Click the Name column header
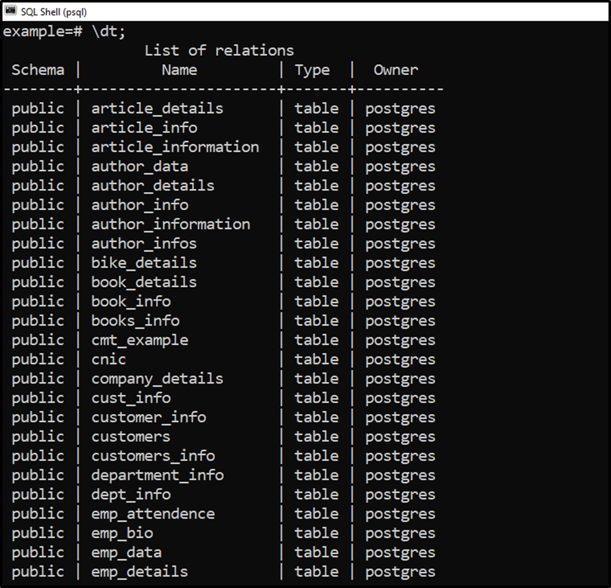The width and height of the screenshot is (611, 588). point(179,70)
